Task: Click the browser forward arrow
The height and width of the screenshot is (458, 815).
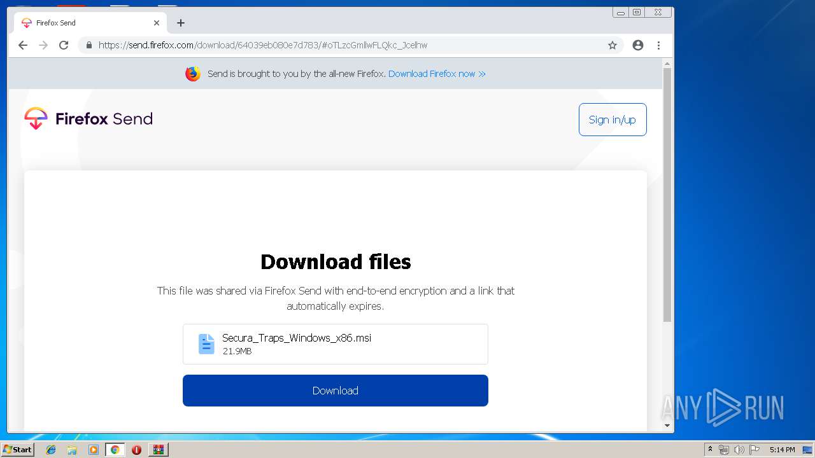Action: tap(43, 45)
